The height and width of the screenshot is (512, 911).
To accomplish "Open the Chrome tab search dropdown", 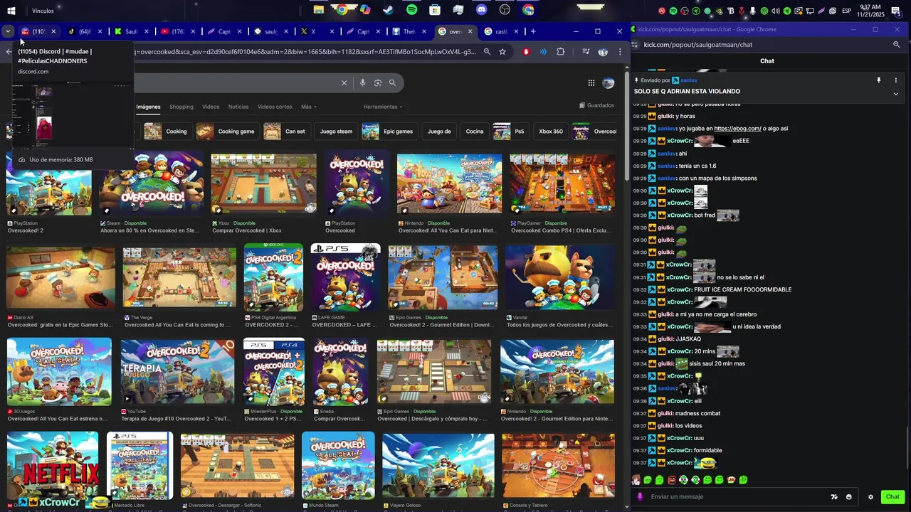I will 8,31.
